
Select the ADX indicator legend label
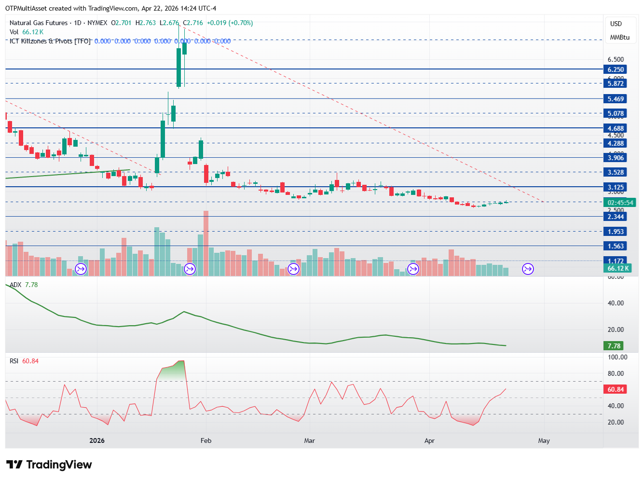[x=15, y=285]
